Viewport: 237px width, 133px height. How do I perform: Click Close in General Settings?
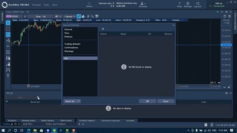pyautogui.click(x=166, y=101)
